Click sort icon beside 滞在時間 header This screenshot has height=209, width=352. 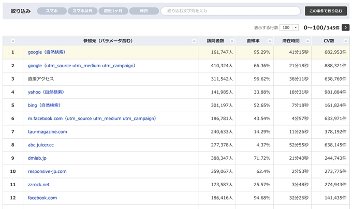coord(307,41)
